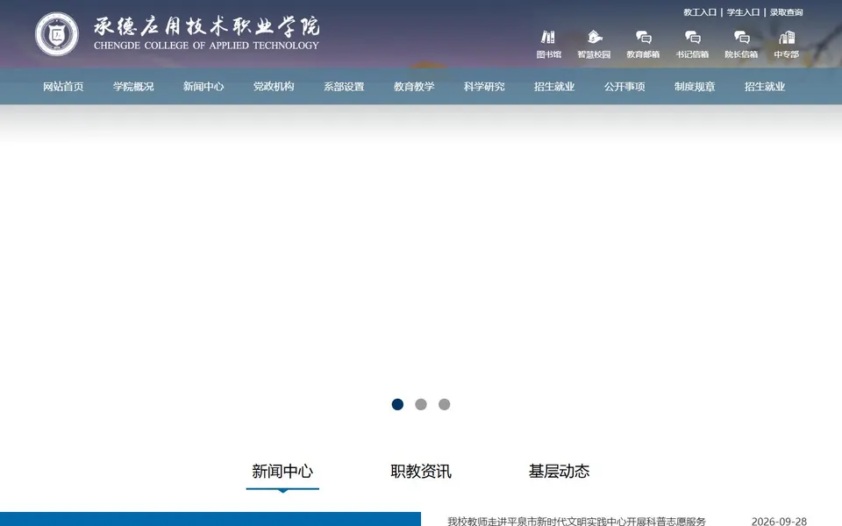The width and height of the screenshot is (842, 526).
Task: Switch to the 基层动态 tab
Action: (559, 472)
